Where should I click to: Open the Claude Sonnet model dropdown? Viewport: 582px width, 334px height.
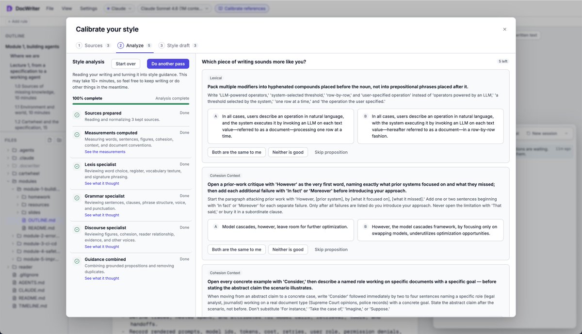point(174,8)
